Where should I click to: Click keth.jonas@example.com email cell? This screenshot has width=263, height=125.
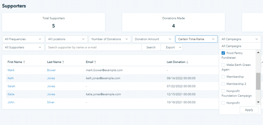point(103,78)
